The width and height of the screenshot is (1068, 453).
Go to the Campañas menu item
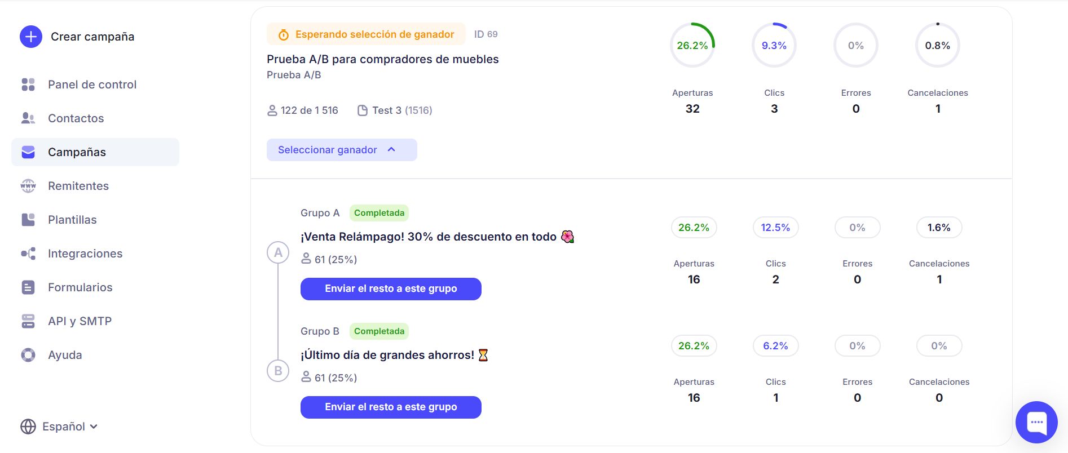[77, 152]
